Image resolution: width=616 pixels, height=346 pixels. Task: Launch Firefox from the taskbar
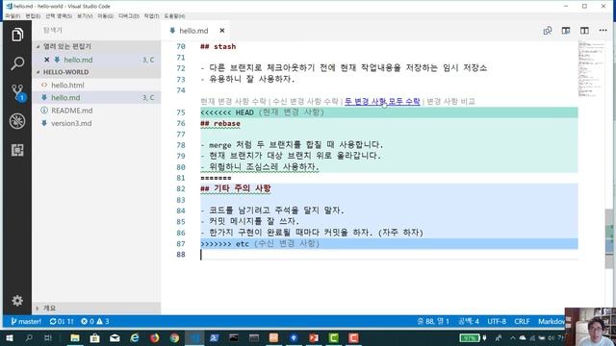click(155, 337)
